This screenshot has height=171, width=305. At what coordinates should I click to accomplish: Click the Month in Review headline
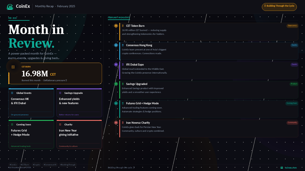[36, 36]
